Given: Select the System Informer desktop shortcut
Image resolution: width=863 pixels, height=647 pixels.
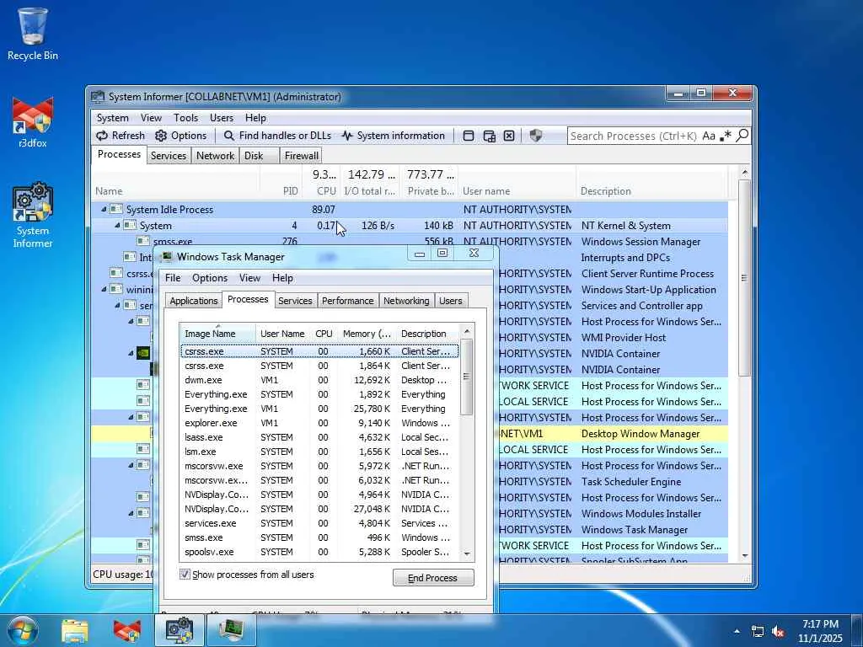Looking at the screenshot, I should (x=33, y=216).
